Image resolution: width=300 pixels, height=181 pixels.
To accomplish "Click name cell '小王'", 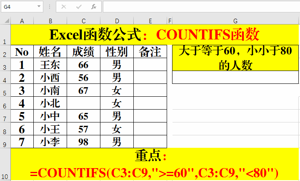I will [x=50, y=129].
